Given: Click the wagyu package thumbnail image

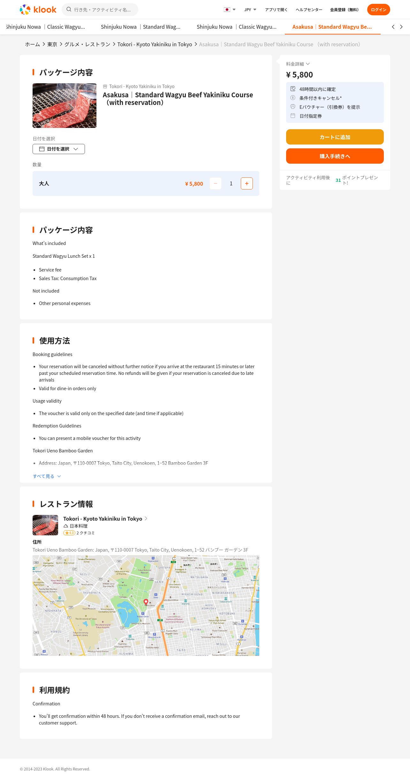Looking at the screenshot, I should click(65, 106).
